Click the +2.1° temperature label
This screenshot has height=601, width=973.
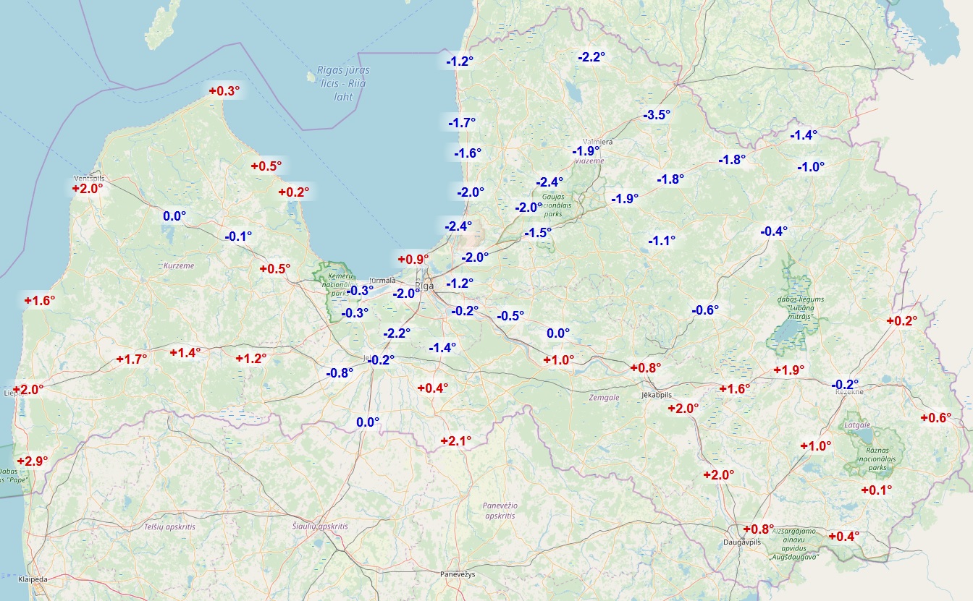click(456, 440)
